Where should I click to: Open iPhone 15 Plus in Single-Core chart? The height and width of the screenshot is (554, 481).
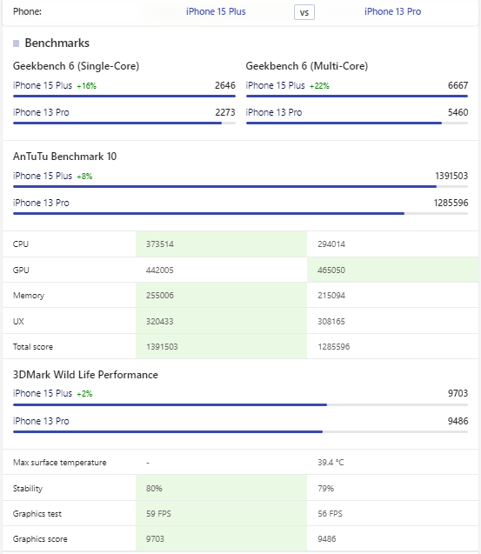point(43,85)
